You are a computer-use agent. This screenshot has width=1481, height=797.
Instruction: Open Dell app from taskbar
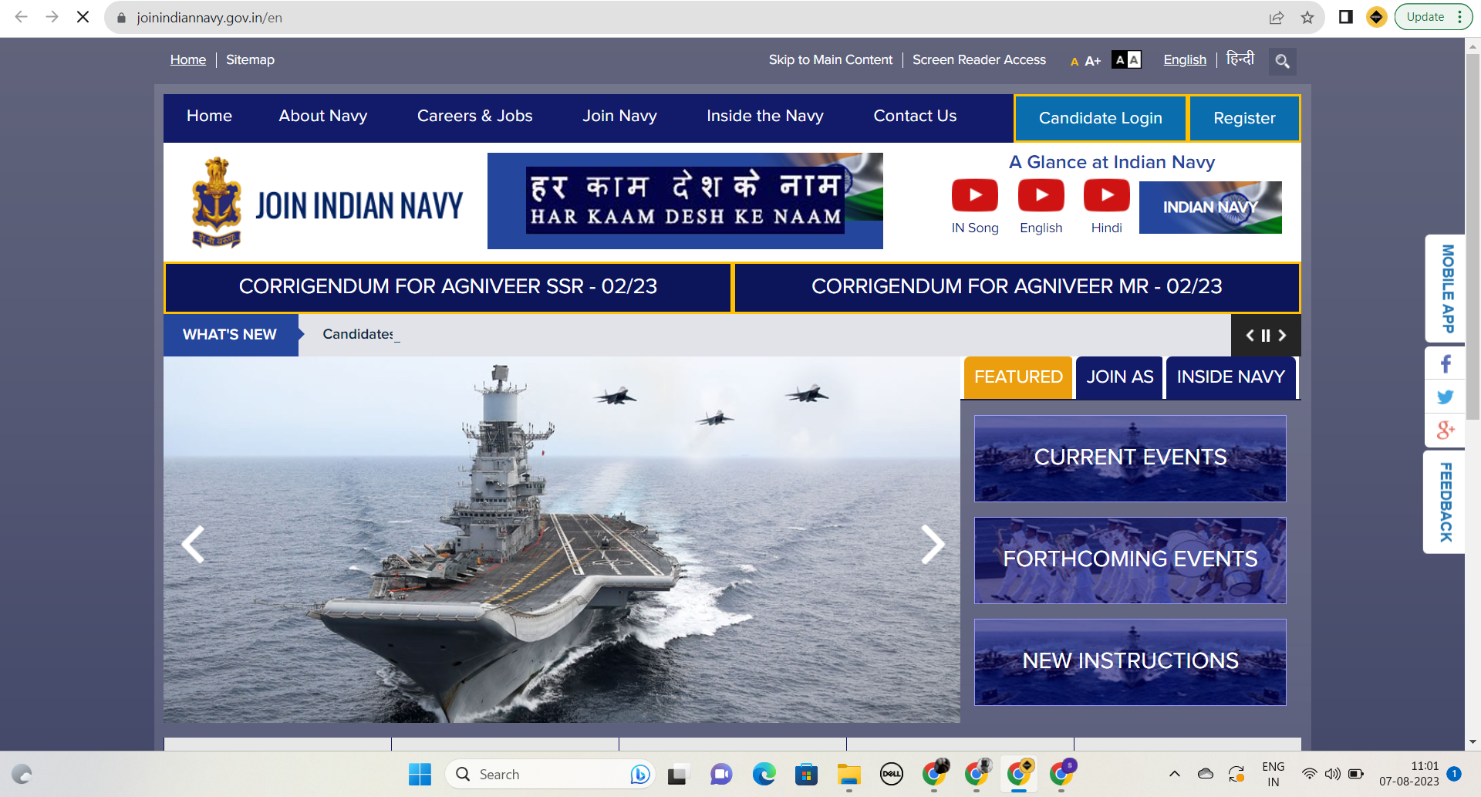tap(892, 774)
